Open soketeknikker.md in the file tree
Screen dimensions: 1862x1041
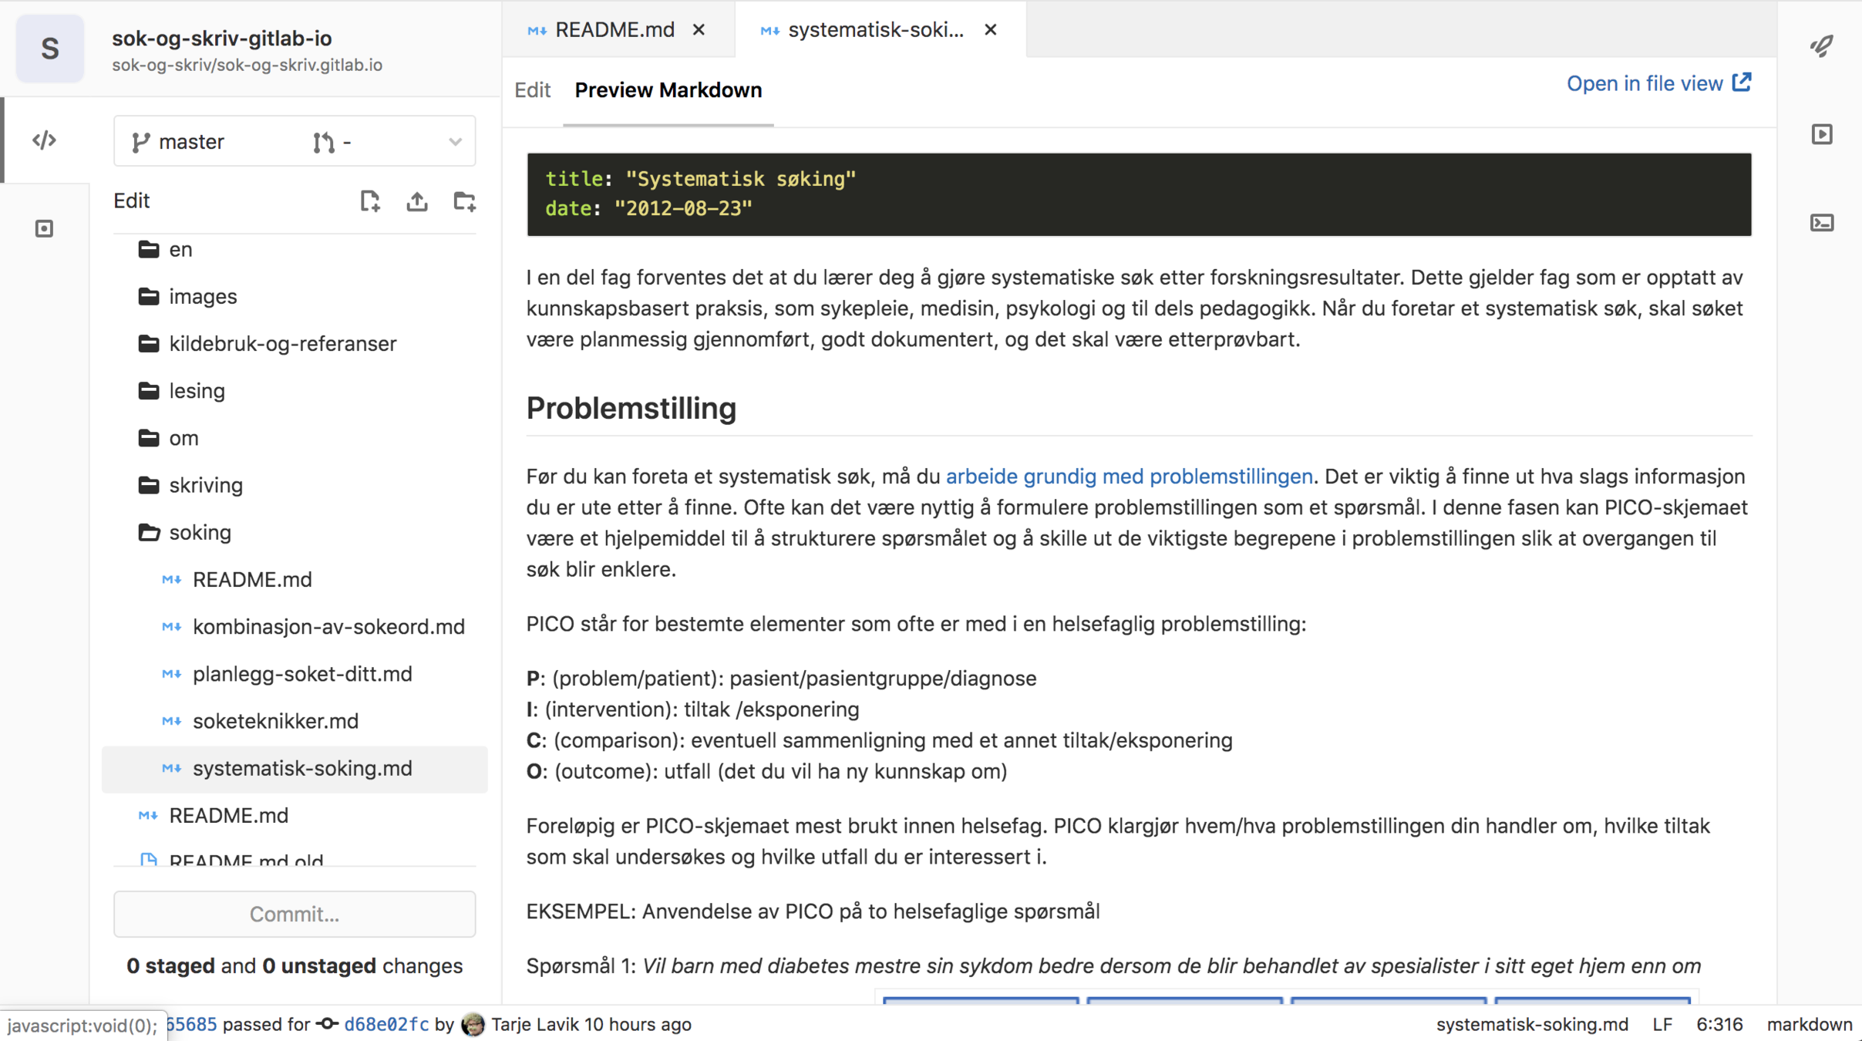point(275,722)
